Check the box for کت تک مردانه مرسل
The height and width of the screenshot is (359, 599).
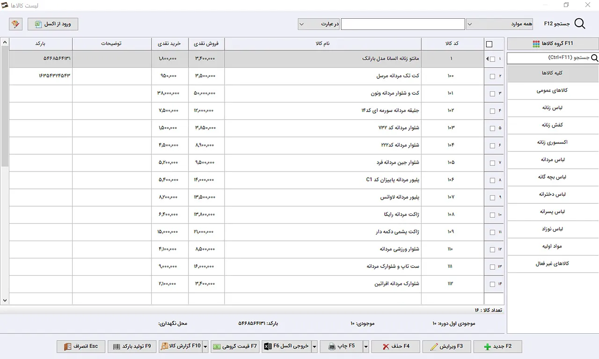coord(492,76)
